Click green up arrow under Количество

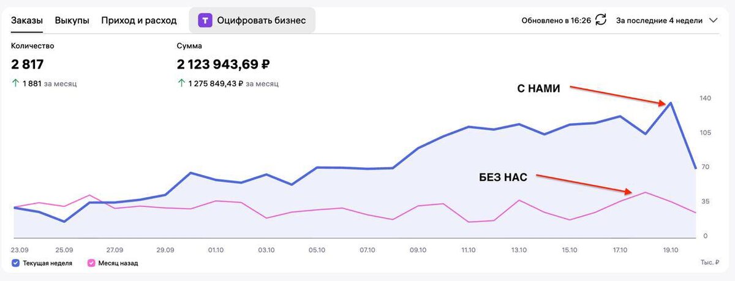15,83
